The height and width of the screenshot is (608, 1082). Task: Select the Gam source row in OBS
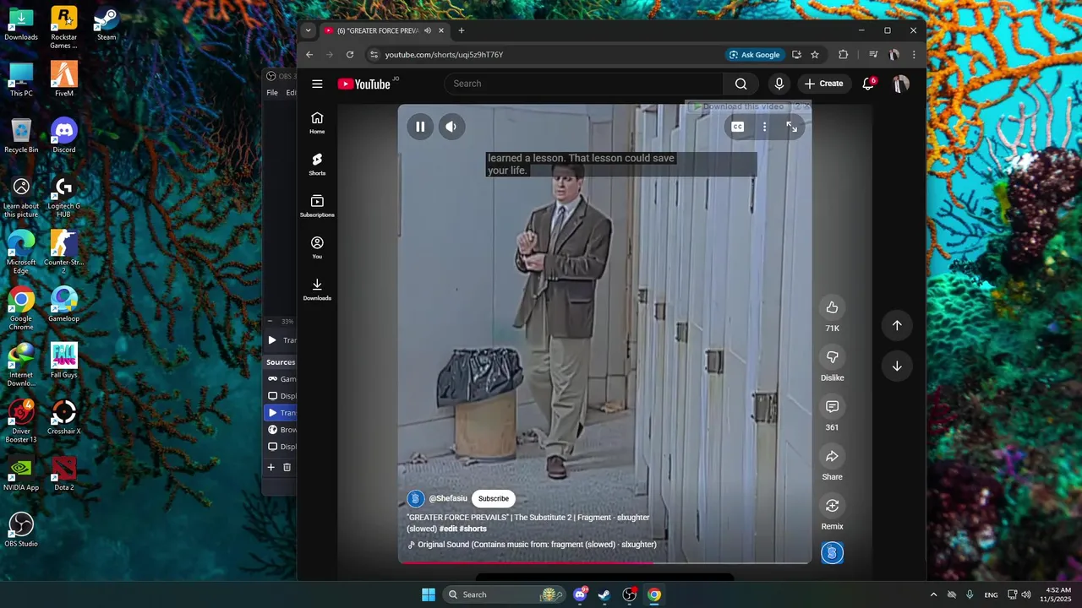point(281,379)
